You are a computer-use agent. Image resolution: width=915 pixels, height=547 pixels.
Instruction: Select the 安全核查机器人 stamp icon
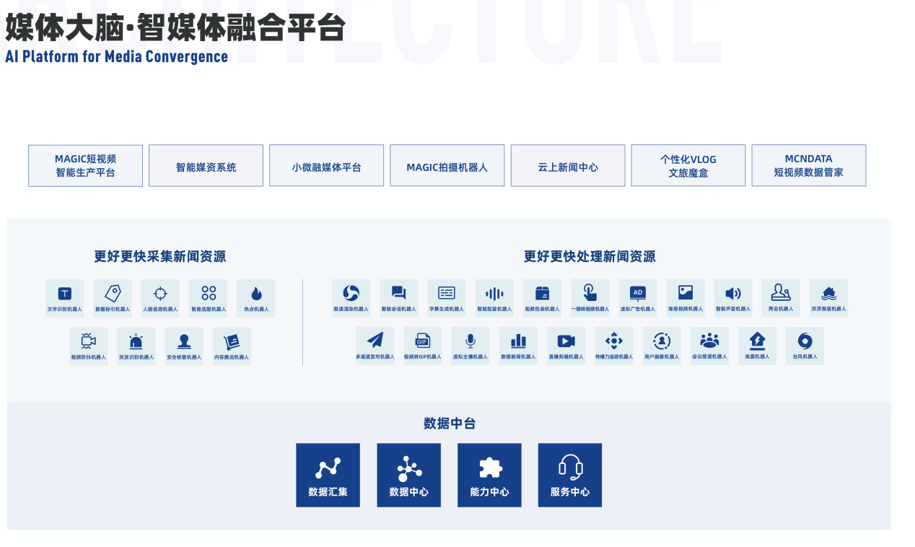pyautogui.click(x=184, y=341)
